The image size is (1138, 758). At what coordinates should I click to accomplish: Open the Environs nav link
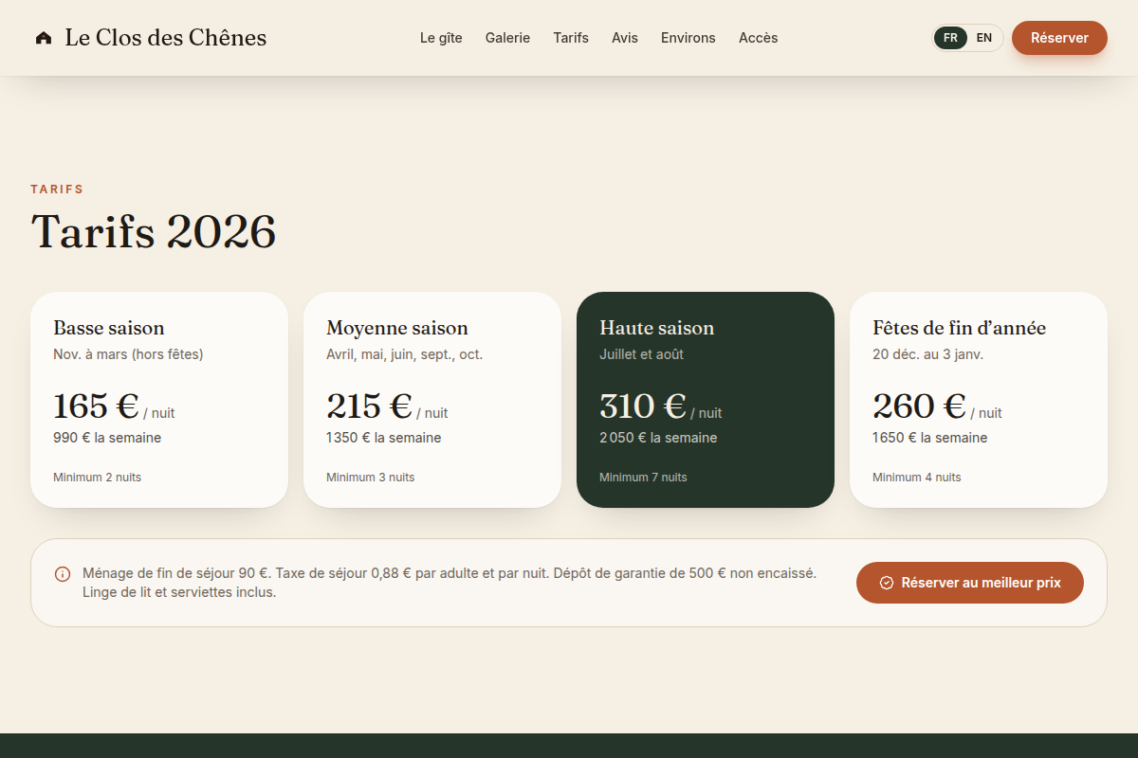(x=688, y=38)
